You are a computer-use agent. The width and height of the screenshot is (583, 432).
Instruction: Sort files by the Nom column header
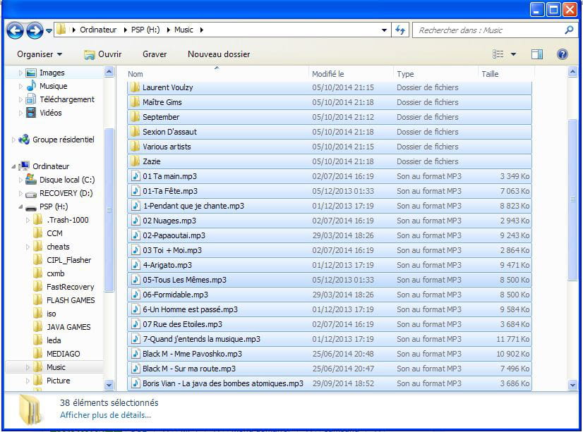pos(217,74)
